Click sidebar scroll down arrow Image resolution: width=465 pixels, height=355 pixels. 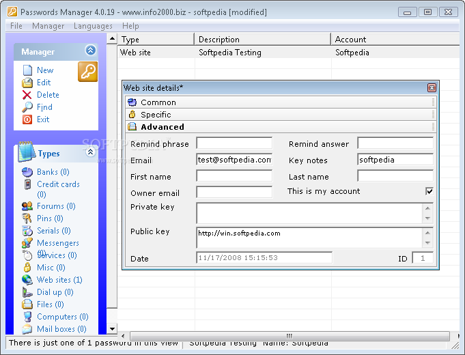click(112, 329)
